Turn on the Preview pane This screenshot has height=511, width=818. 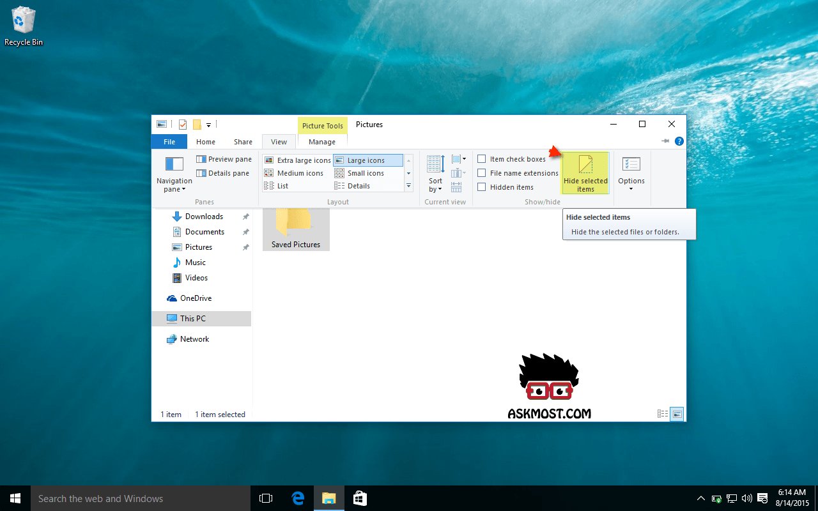(224, 159)
